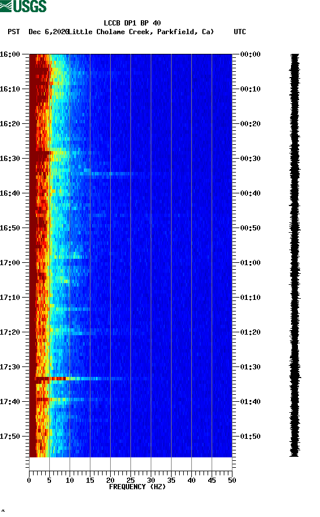Click the 00:20 UTC time label
Screen dimensions: 320x517
click(250, 124)
